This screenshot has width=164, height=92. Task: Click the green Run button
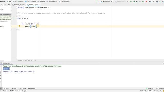[131, 2]
